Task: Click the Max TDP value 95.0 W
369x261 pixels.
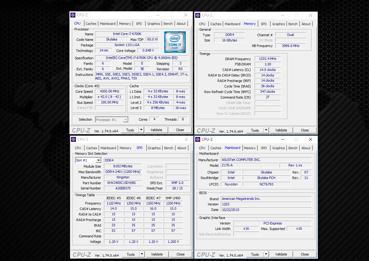Action: [152, 39]
